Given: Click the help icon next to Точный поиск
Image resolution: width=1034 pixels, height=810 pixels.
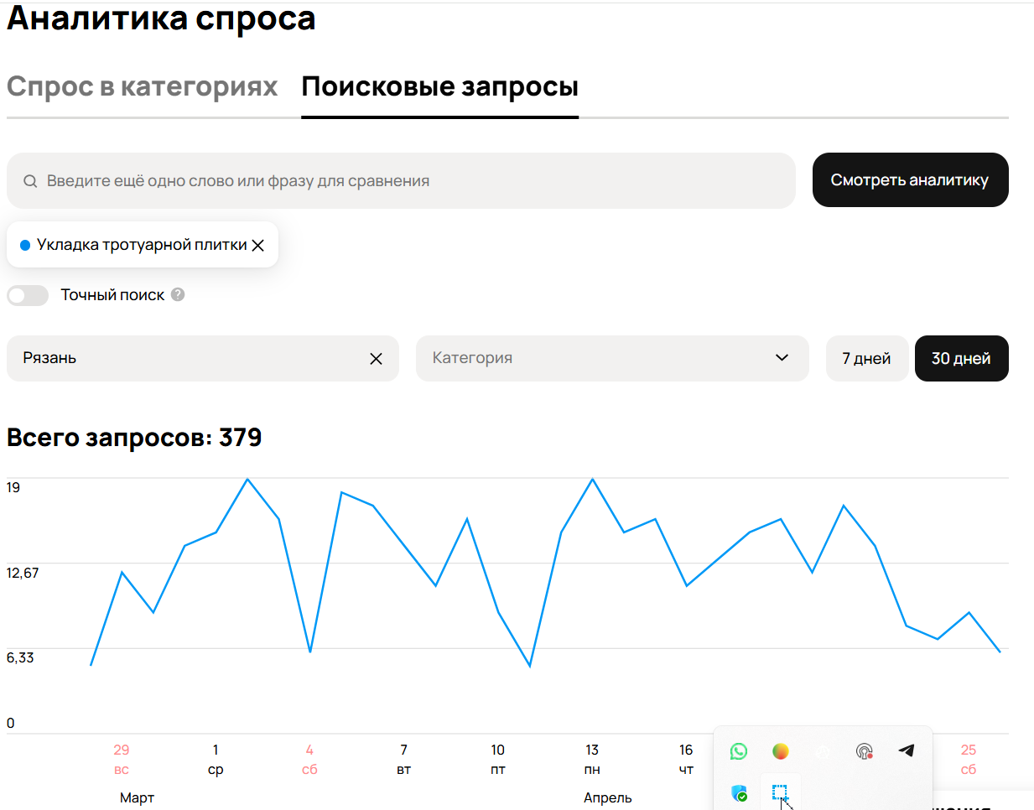Looking at the screenshot, I should [x=178, y=294].
